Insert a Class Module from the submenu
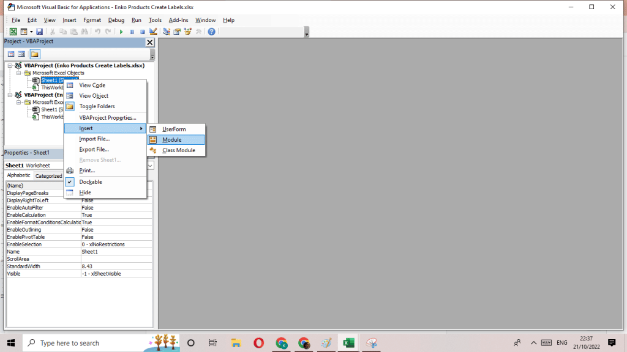627x352 pixels. (x=176, y=150)
